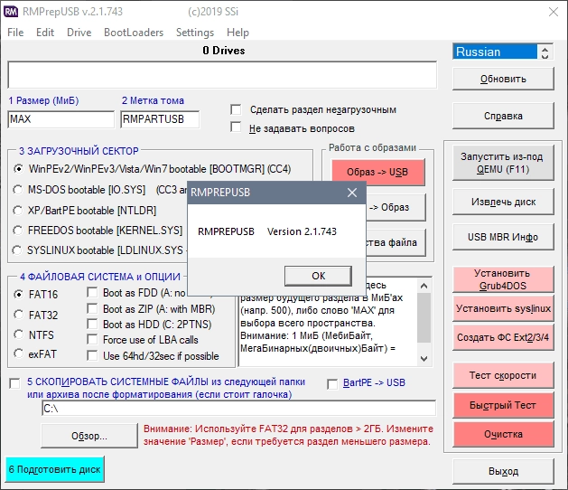Select WinPEv2/WinPEv3/Vista/Win7 bootable radio

(x=18, y=169)
